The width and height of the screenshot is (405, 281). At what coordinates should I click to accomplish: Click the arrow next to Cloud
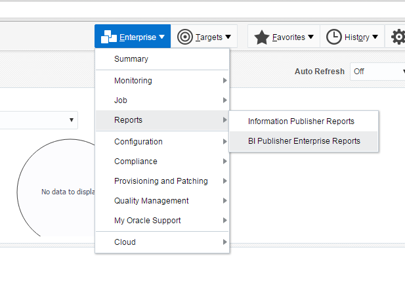click(224, 242)
